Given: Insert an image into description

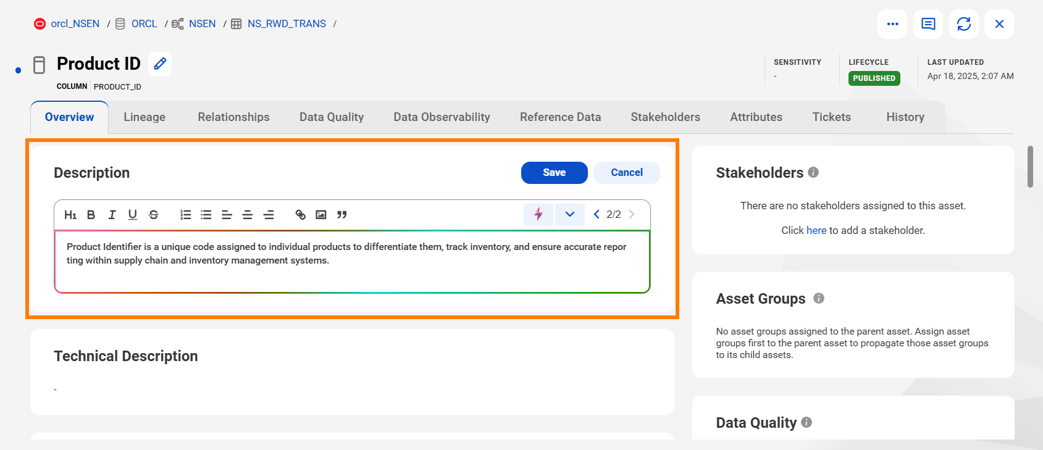Looking at the screenshot, I should pyautogui.click(x=321, y=215).
